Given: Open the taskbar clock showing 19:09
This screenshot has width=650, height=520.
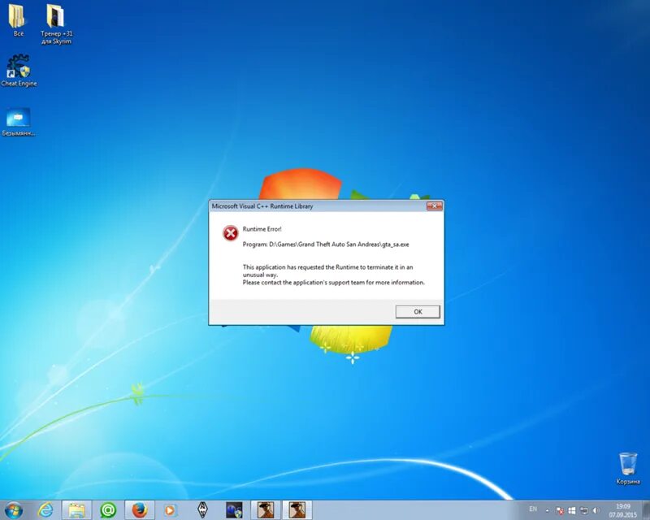Looking at the screenshot, I should (x=622, y=510).
